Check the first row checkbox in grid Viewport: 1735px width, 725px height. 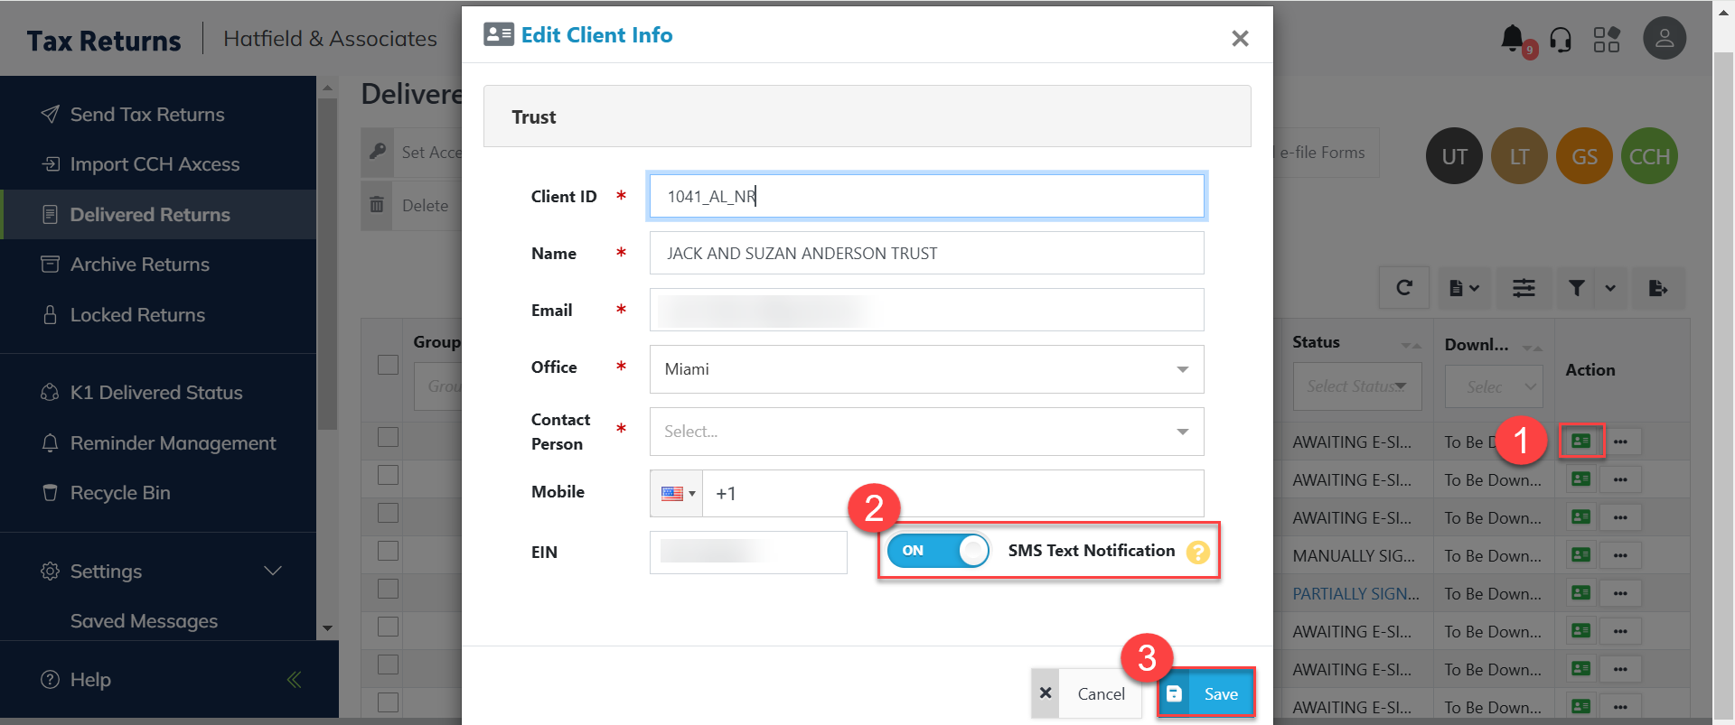389,437
